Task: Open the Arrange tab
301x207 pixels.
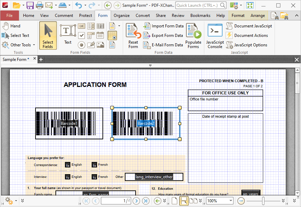Action: click(x=258, y=16)
